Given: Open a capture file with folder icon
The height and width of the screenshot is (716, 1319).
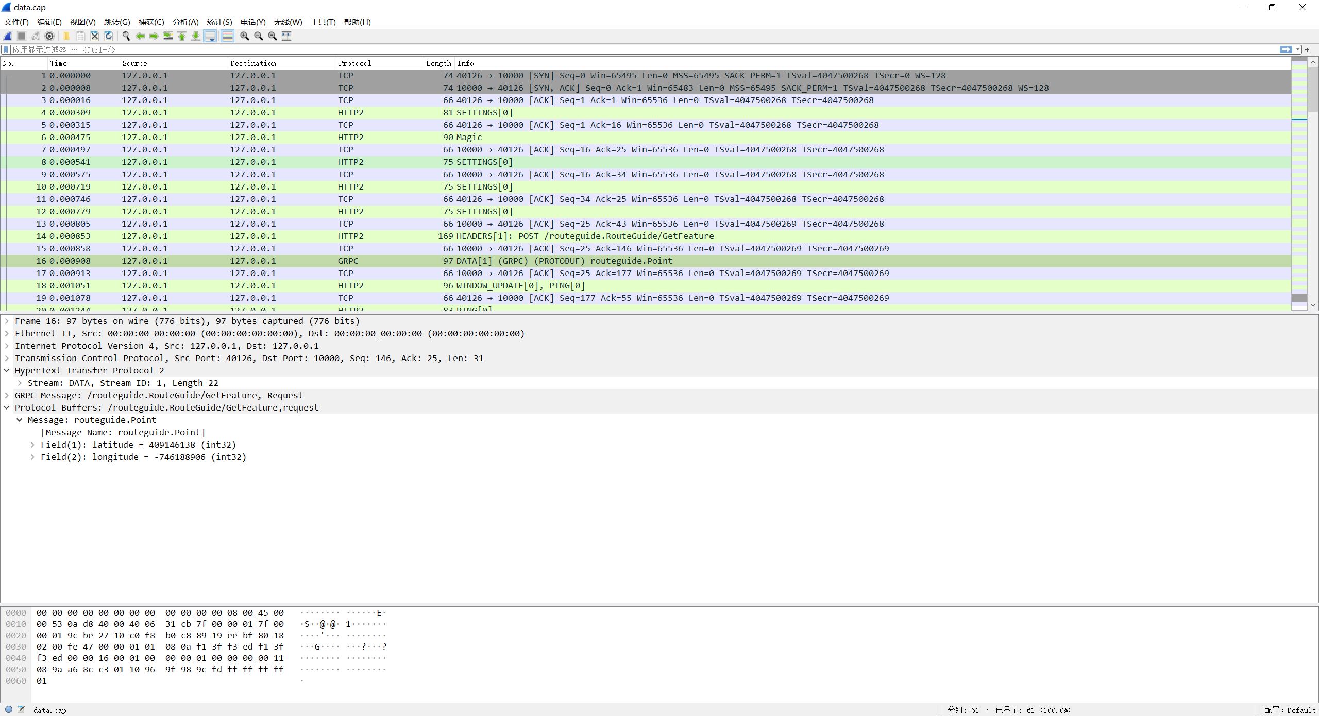Looking at the screenshot, I should [x=66, y=36].
